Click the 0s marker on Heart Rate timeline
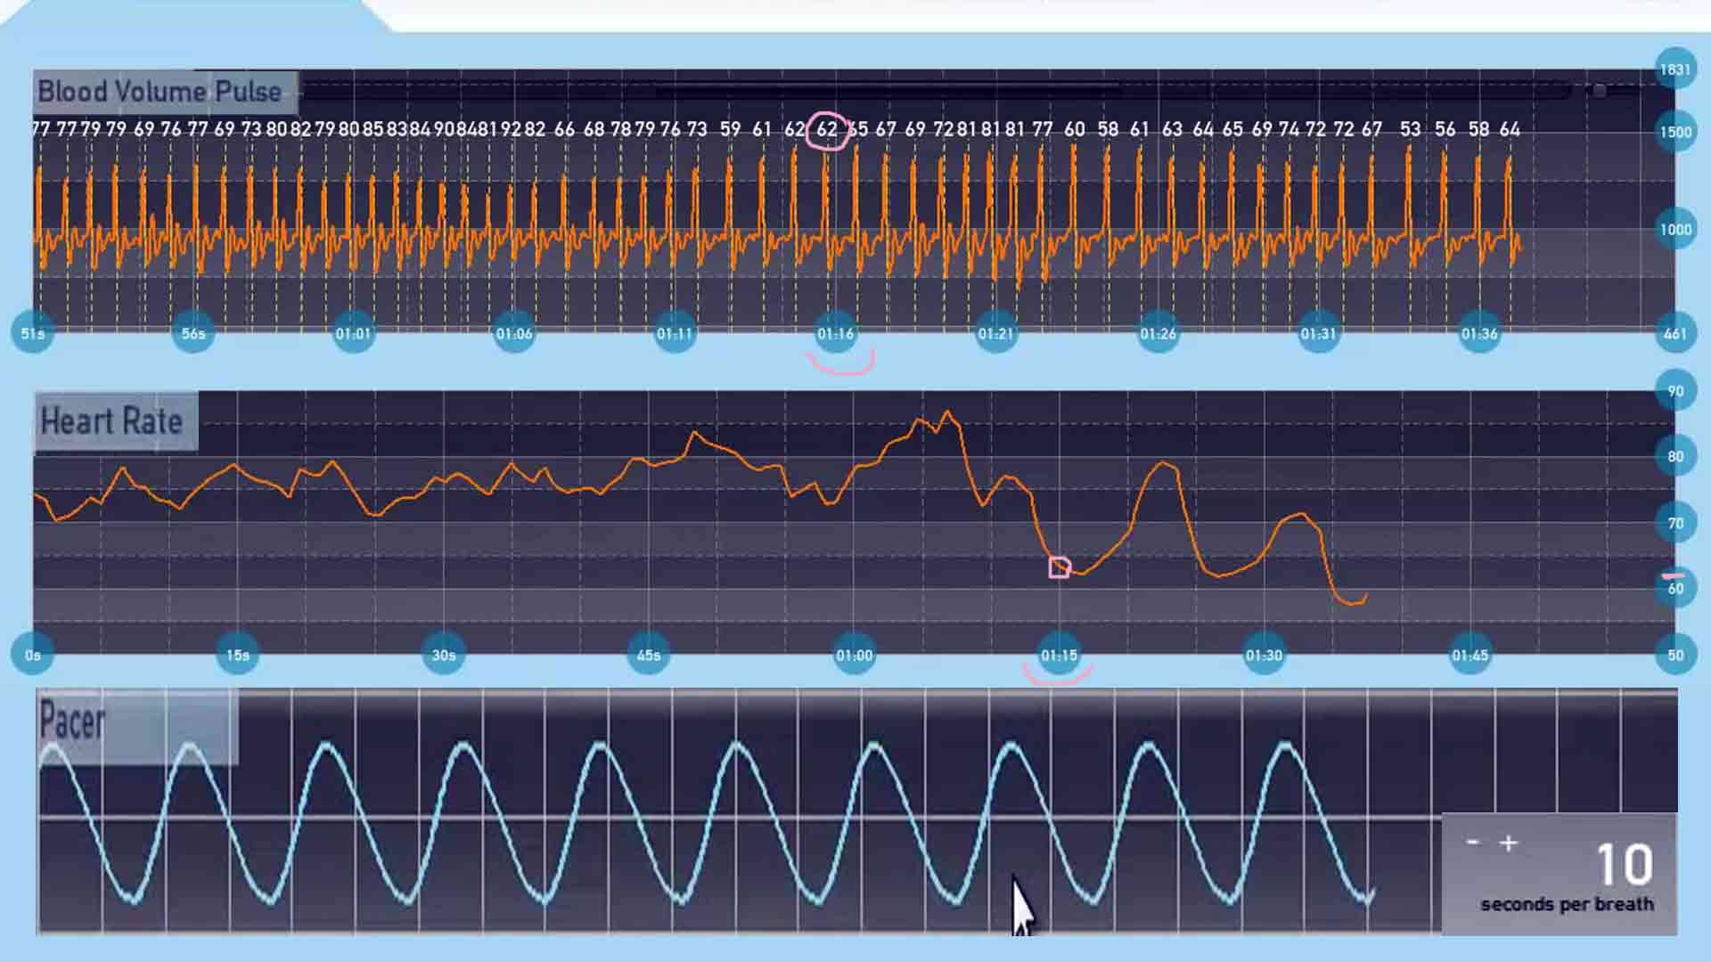 pyautogui.click(x=33, y=655)
